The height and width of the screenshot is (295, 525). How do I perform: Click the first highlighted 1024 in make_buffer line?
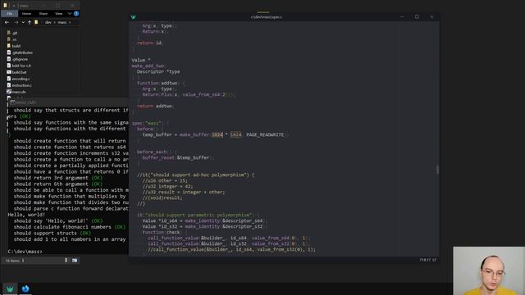(x=217, y=134)
